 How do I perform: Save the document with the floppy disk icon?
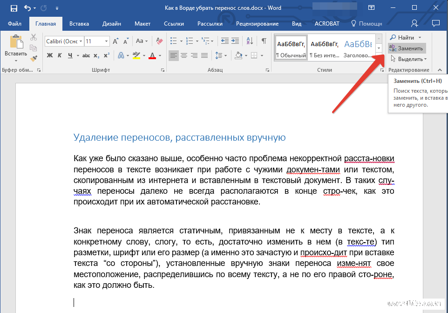[14, 8]
